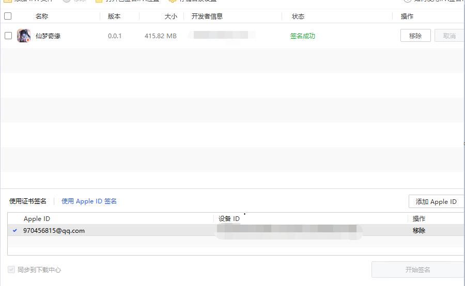
Task: Check the box for 仙梦奇缘 row
Action: pos(8,36)
